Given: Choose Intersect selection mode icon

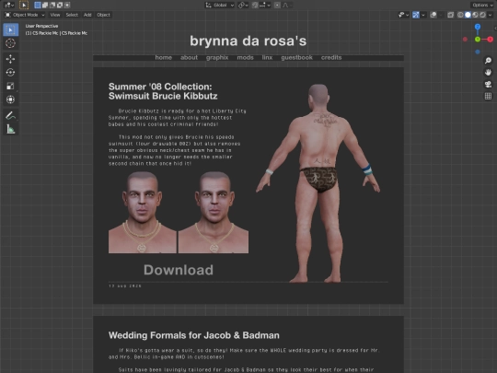Looking at the screenshot, I should click(x=67, y=6).
